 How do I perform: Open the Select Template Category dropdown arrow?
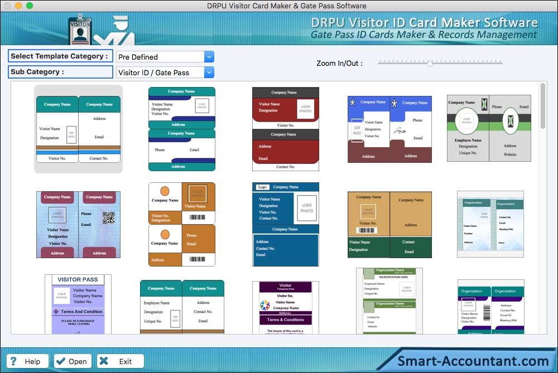[209, 57]
